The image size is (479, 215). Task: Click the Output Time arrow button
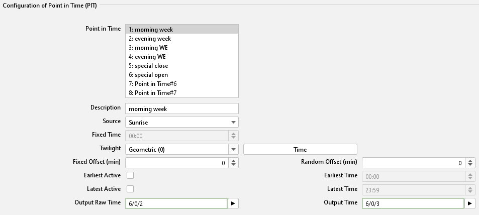(x=469, y=203)
